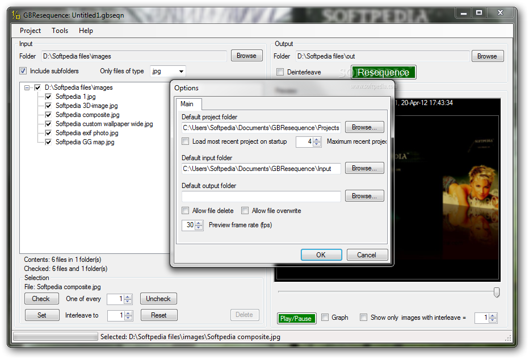Viewport: 529px width, 359px height.
Task: Increase Preview frame rate spinner value
Action: click(x=199, y=223)
